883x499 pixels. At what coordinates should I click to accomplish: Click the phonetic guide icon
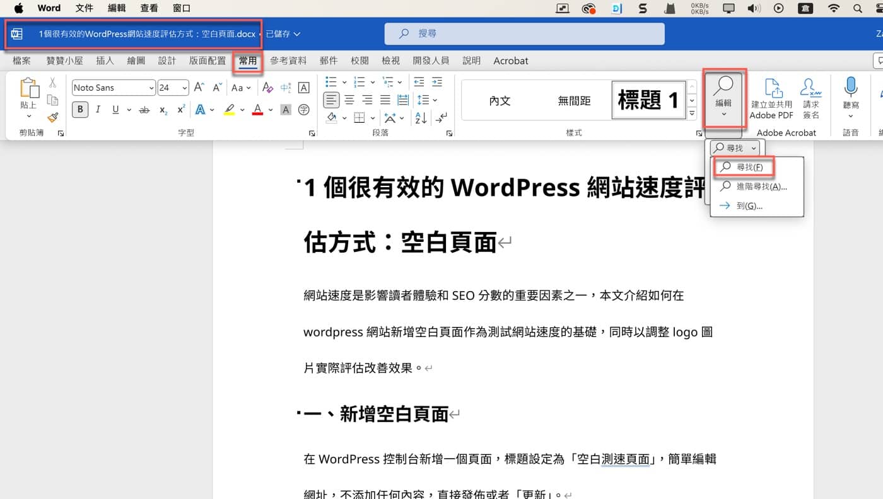pyautogui.click(x=285, y=88)
